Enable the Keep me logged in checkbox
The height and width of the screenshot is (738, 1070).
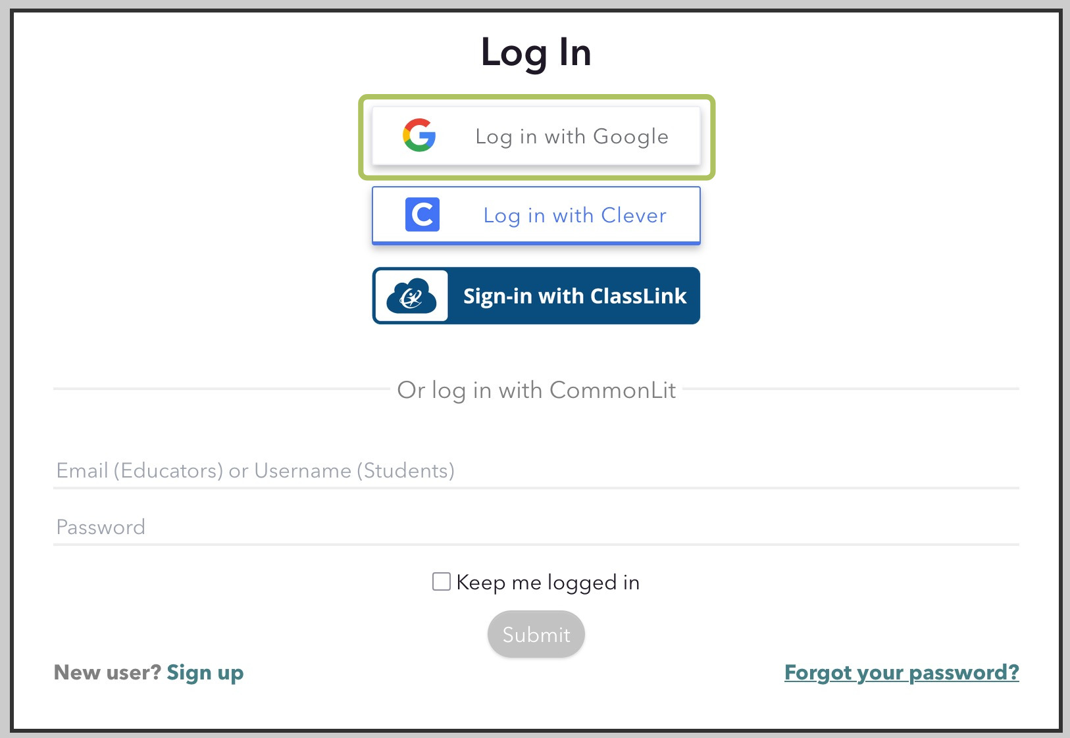pos(441,581)
